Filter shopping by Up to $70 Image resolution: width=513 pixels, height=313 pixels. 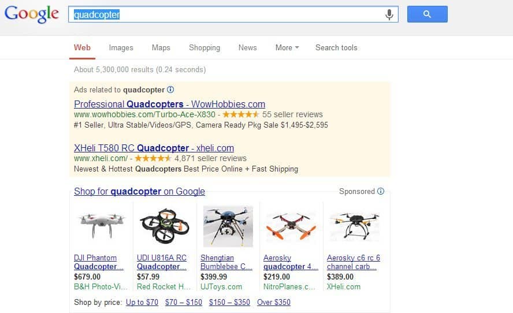[142, 302]
